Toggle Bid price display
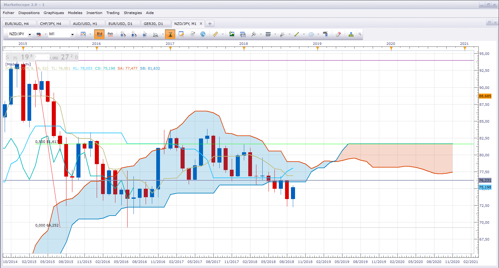 pos(99,34)
